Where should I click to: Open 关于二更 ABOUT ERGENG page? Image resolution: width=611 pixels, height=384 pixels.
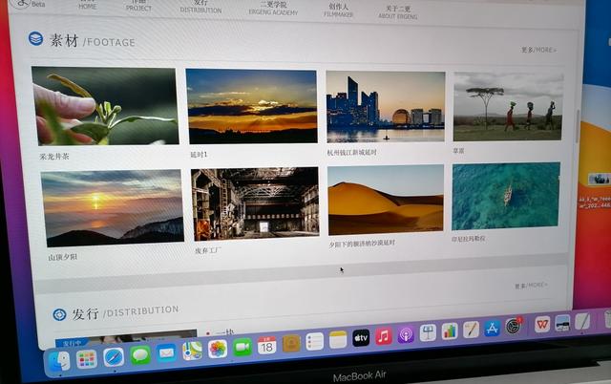pyautogui.click(x=398, y=11)
